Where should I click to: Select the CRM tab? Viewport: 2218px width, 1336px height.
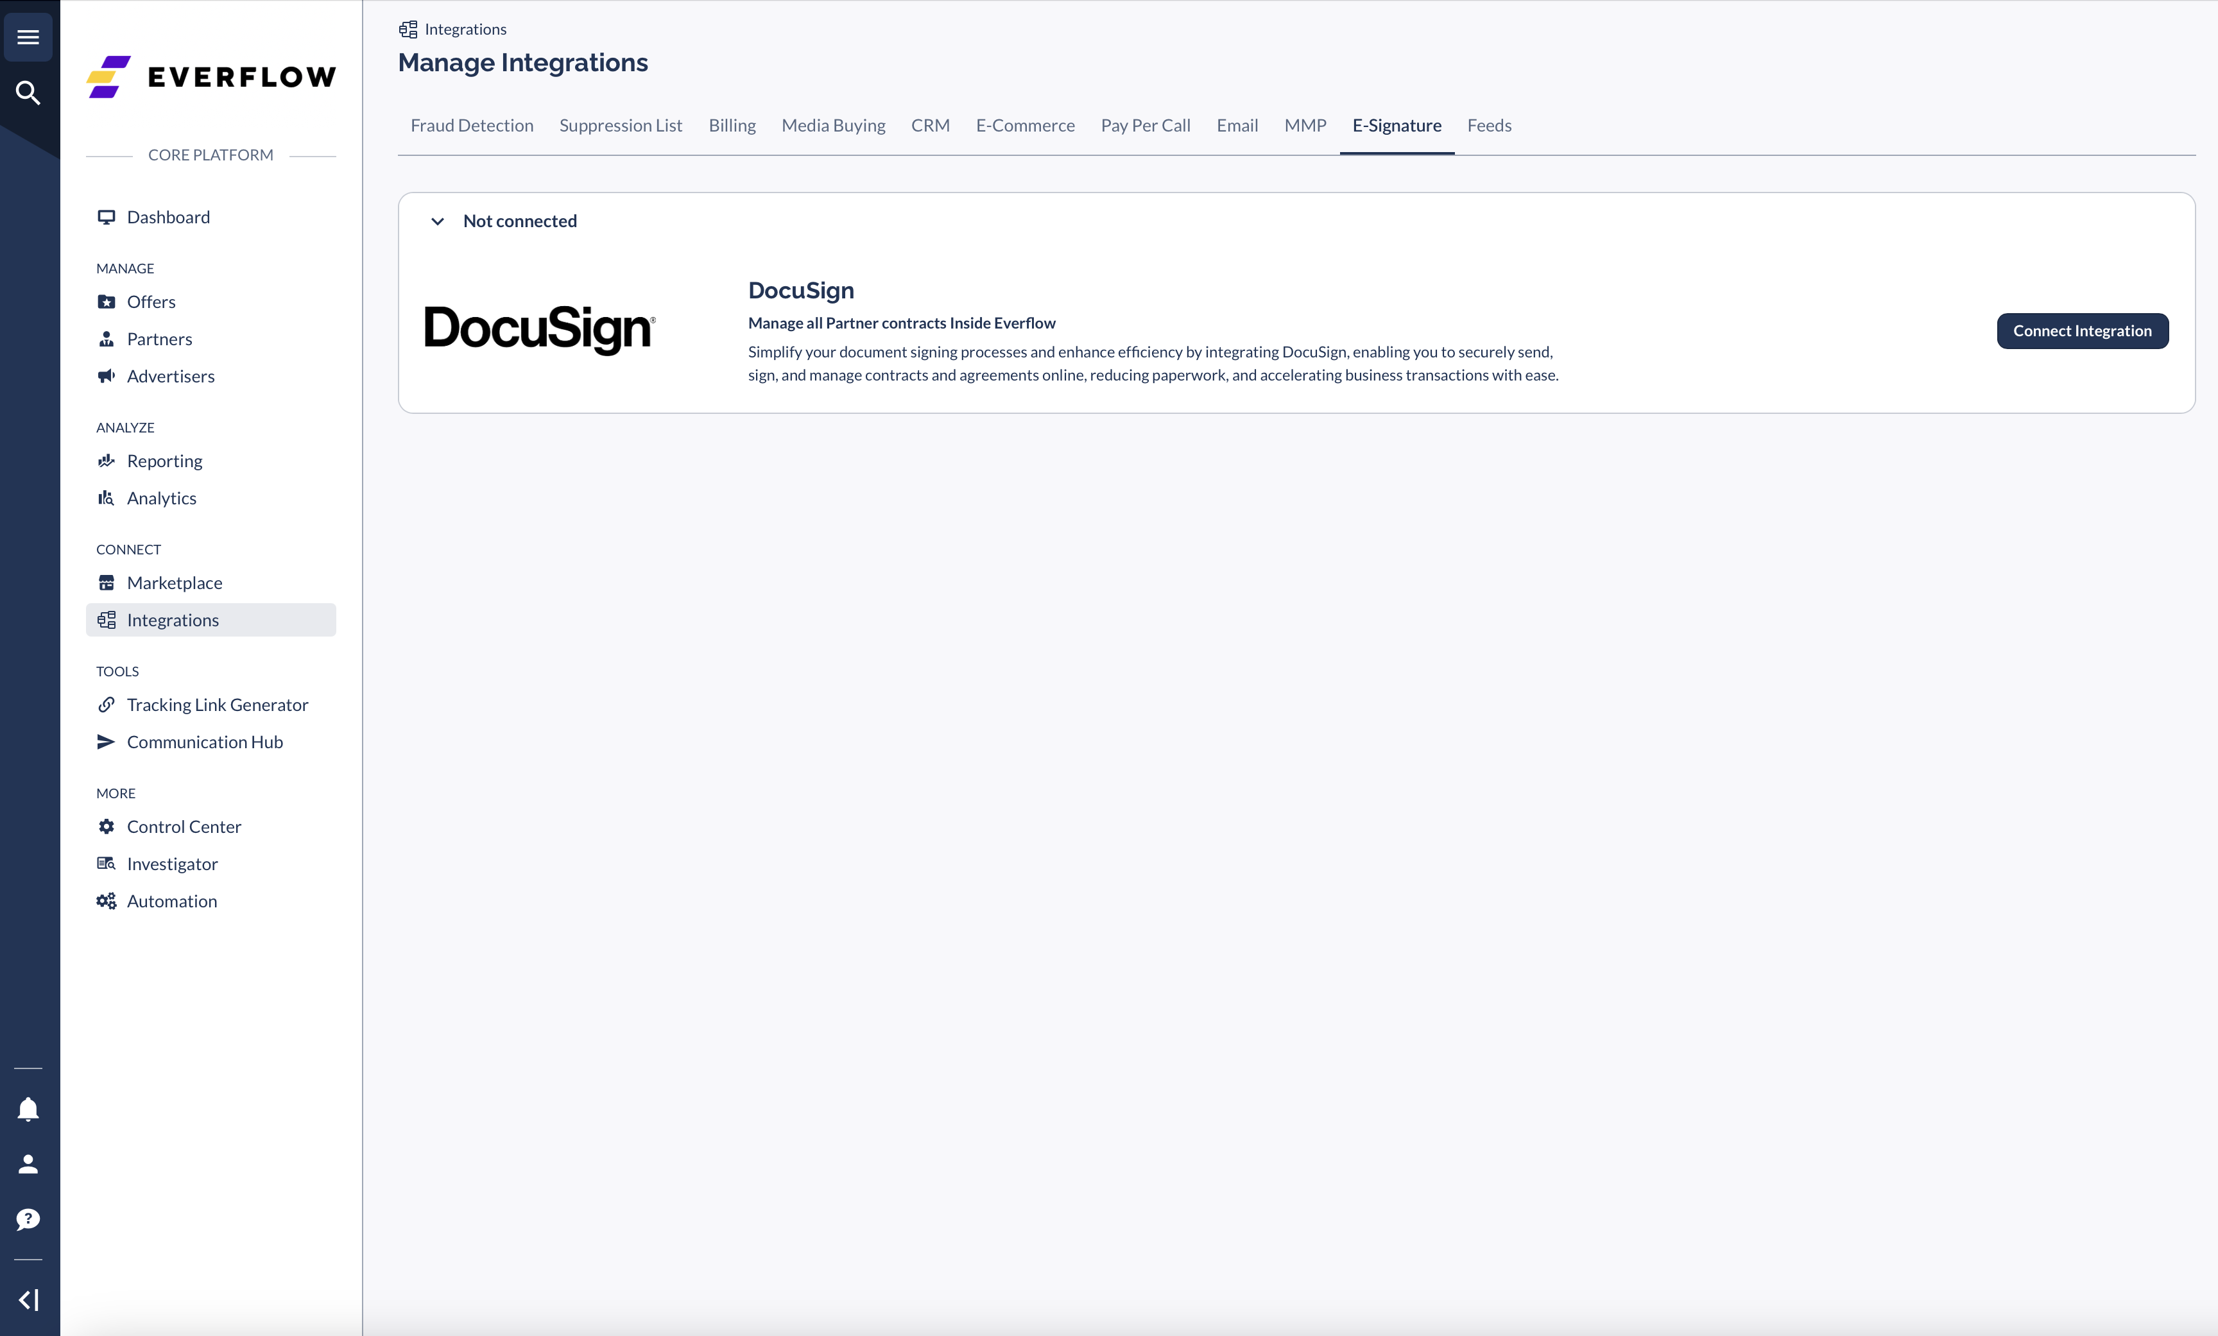point(931,125)
